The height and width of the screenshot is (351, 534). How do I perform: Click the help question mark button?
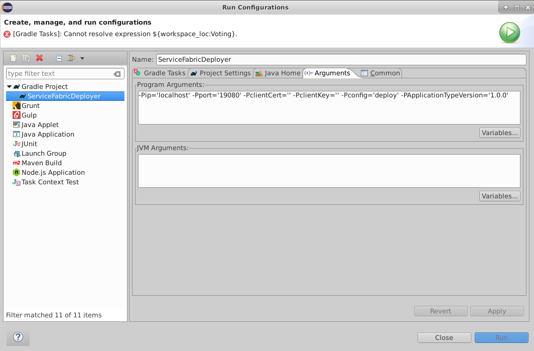[x=18, y=337]
